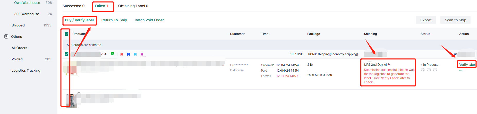Open the Obtaining Label 0 tab
The width and height of the screenshot is (477, 114).
[133, 6]
